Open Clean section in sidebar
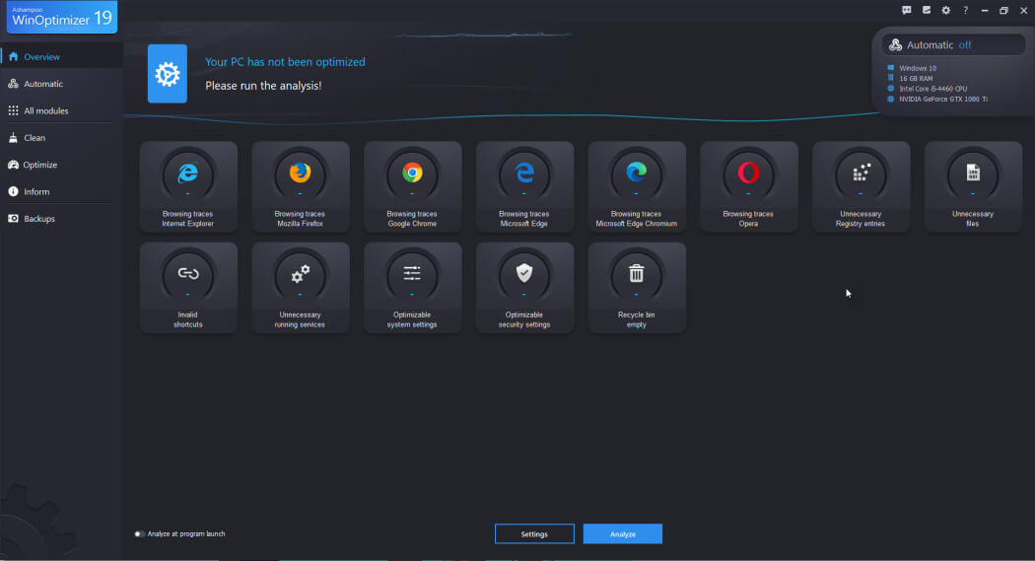This screenshot has height=561, width=1035. point(61,138)
